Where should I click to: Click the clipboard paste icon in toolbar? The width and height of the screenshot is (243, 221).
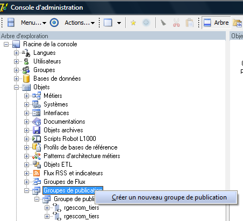coord(189,23)
